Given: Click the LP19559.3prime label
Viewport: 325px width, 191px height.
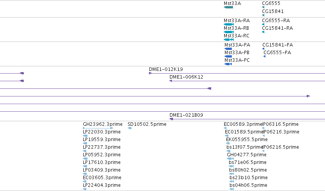Looking at the screenshot, I should (102, 140).
